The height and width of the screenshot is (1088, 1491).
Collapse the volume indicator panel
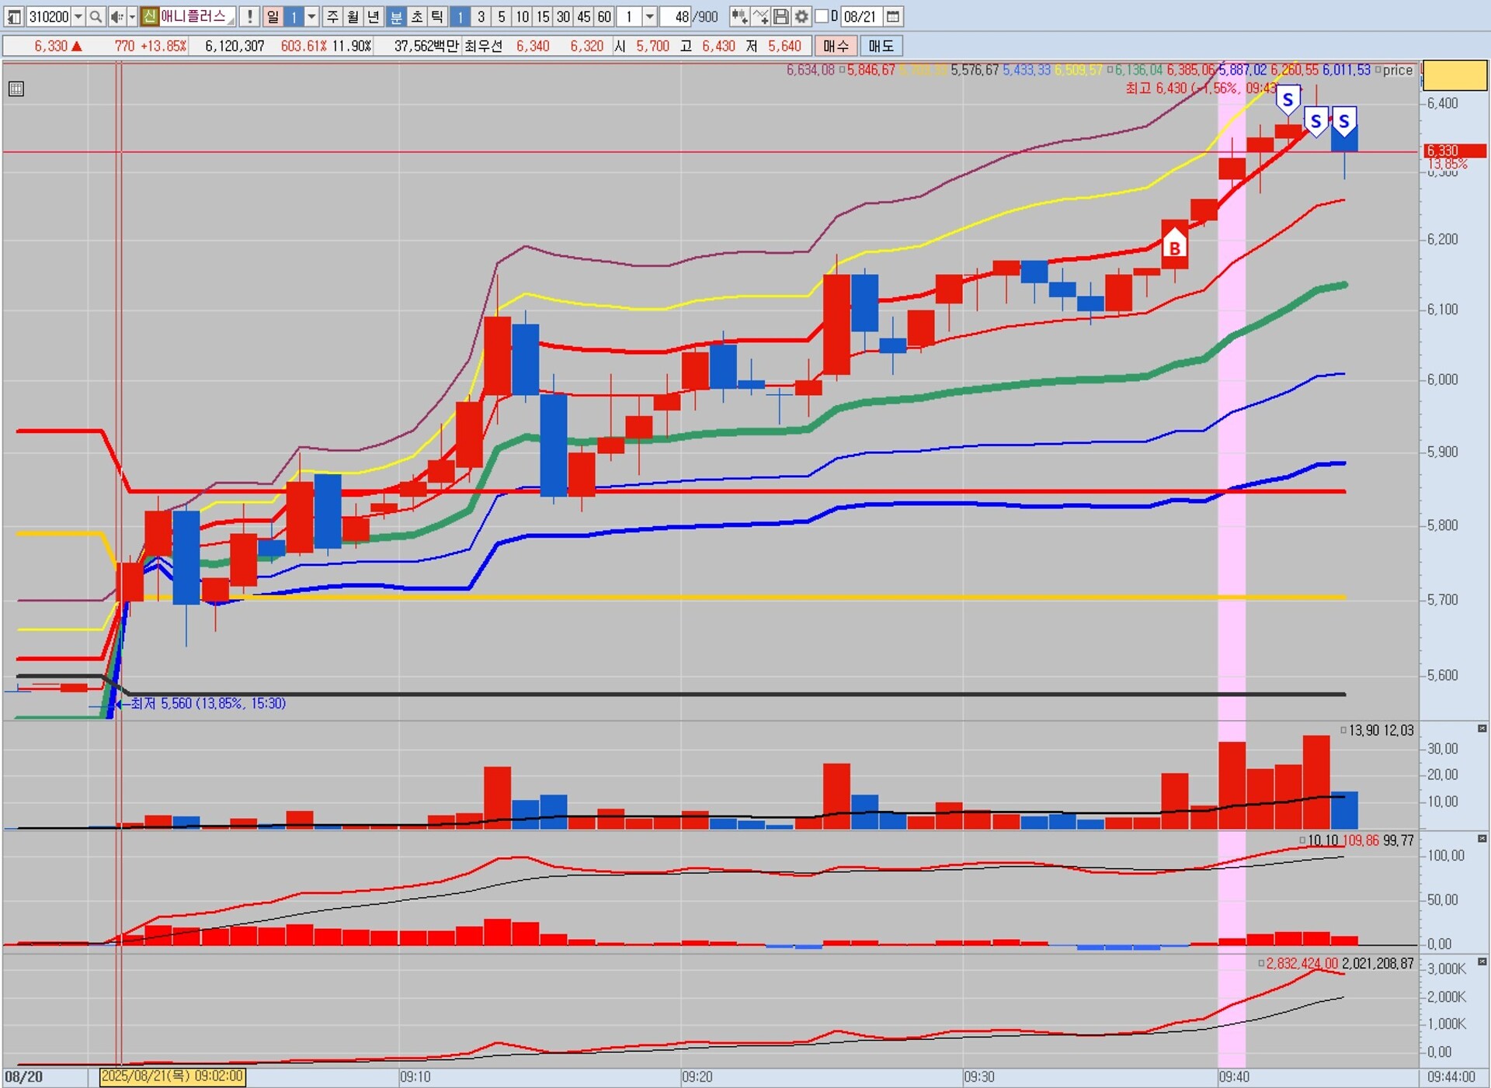[x=1482, y=729]
